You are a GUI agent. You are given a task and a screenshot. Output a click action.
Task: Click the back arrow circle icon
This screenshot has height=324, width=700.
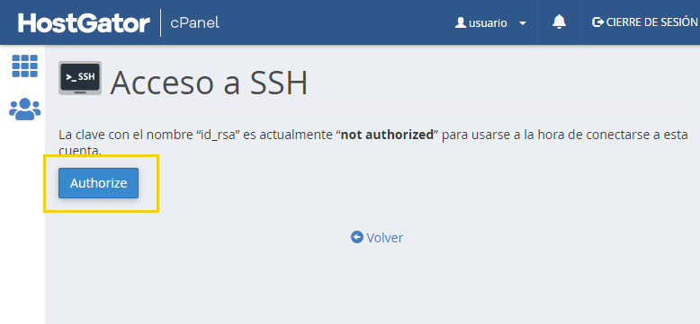[356, 237]
